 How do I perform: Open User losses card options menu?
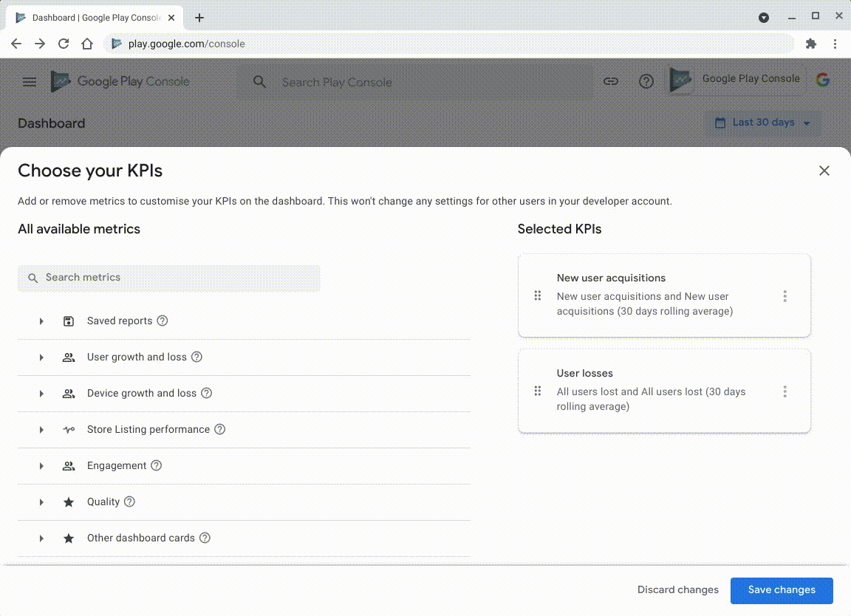coord(785,392)
